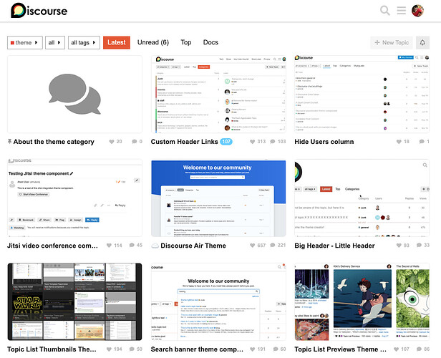Screen dimensions: 441x358
Task: Switch to the Unread (6) tab
Action: (x=153, y=42)
